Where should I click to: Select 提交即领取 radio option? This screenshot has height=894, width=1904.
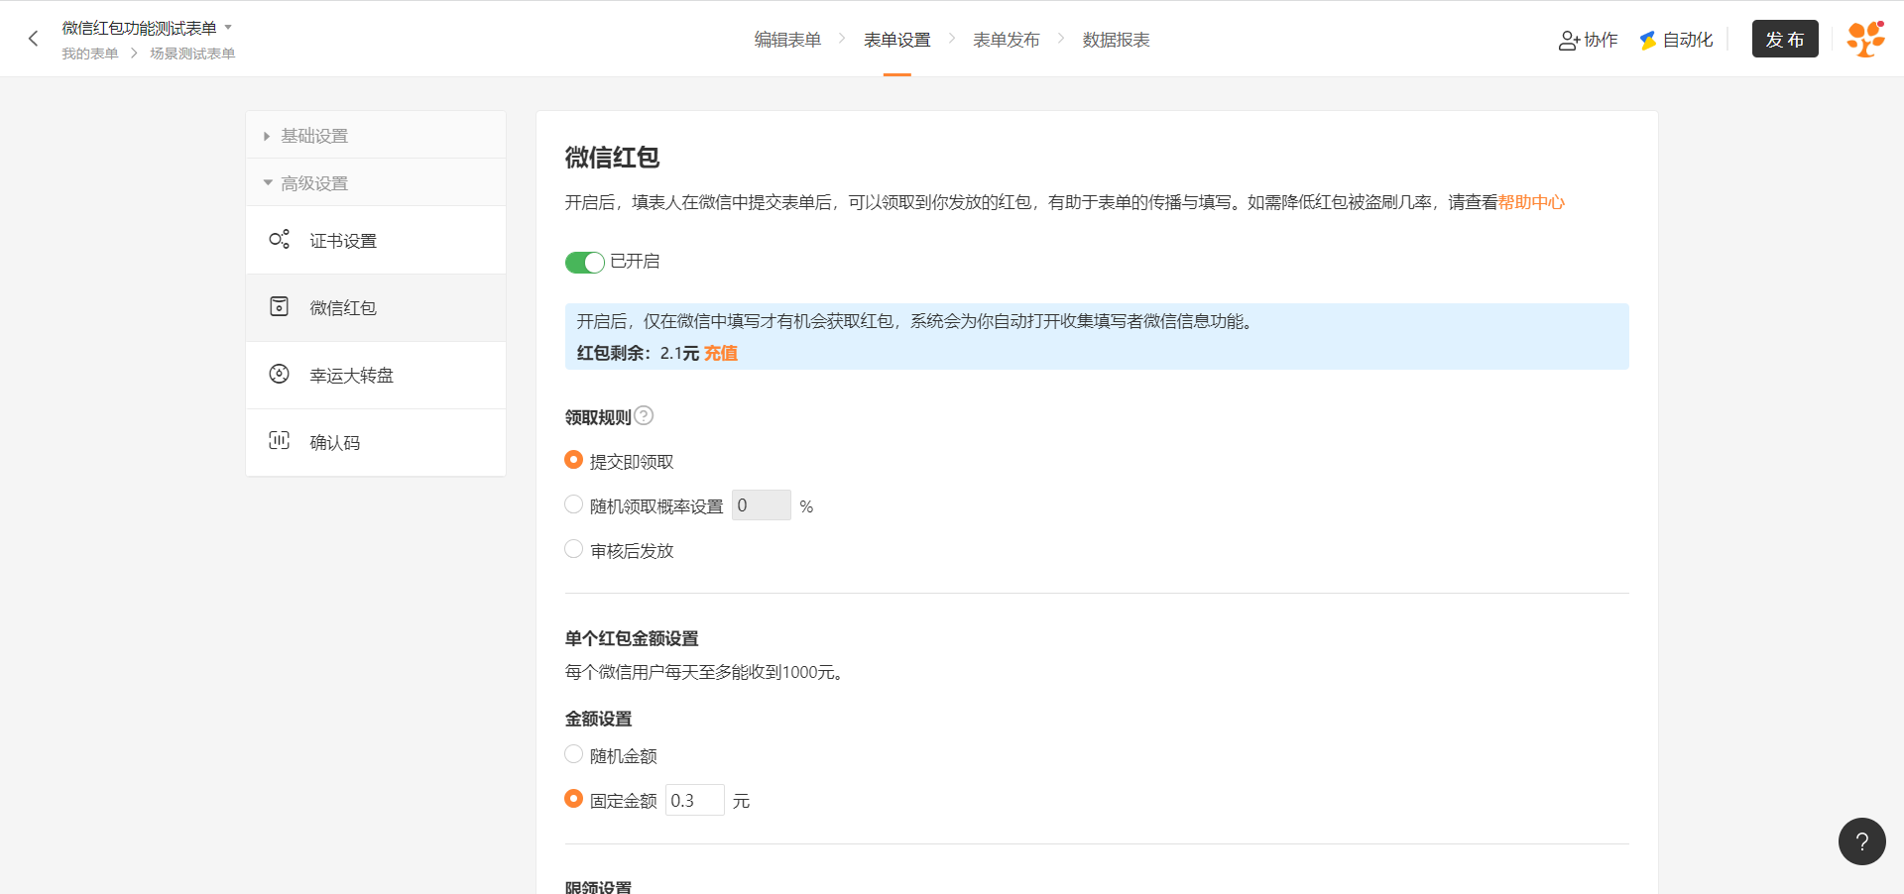click(573, 460)
